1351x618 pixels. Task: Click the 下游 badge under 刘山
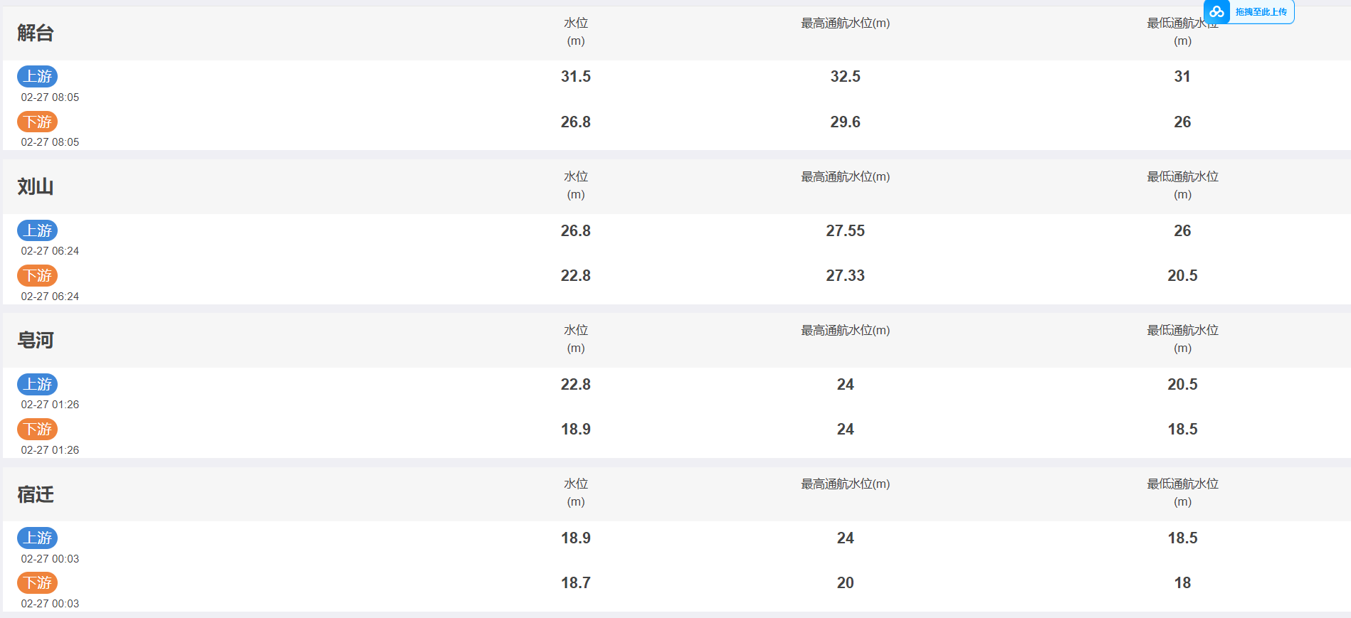coord(38,275)
